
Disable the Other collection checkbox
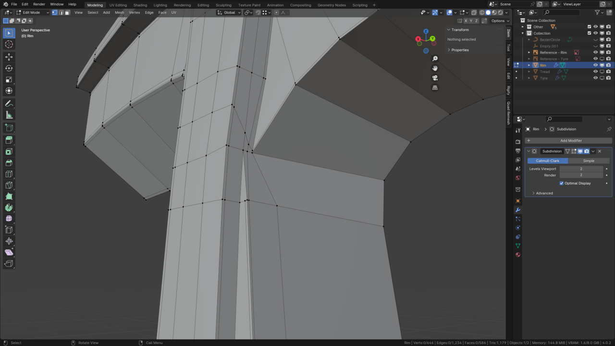[589, 27]
